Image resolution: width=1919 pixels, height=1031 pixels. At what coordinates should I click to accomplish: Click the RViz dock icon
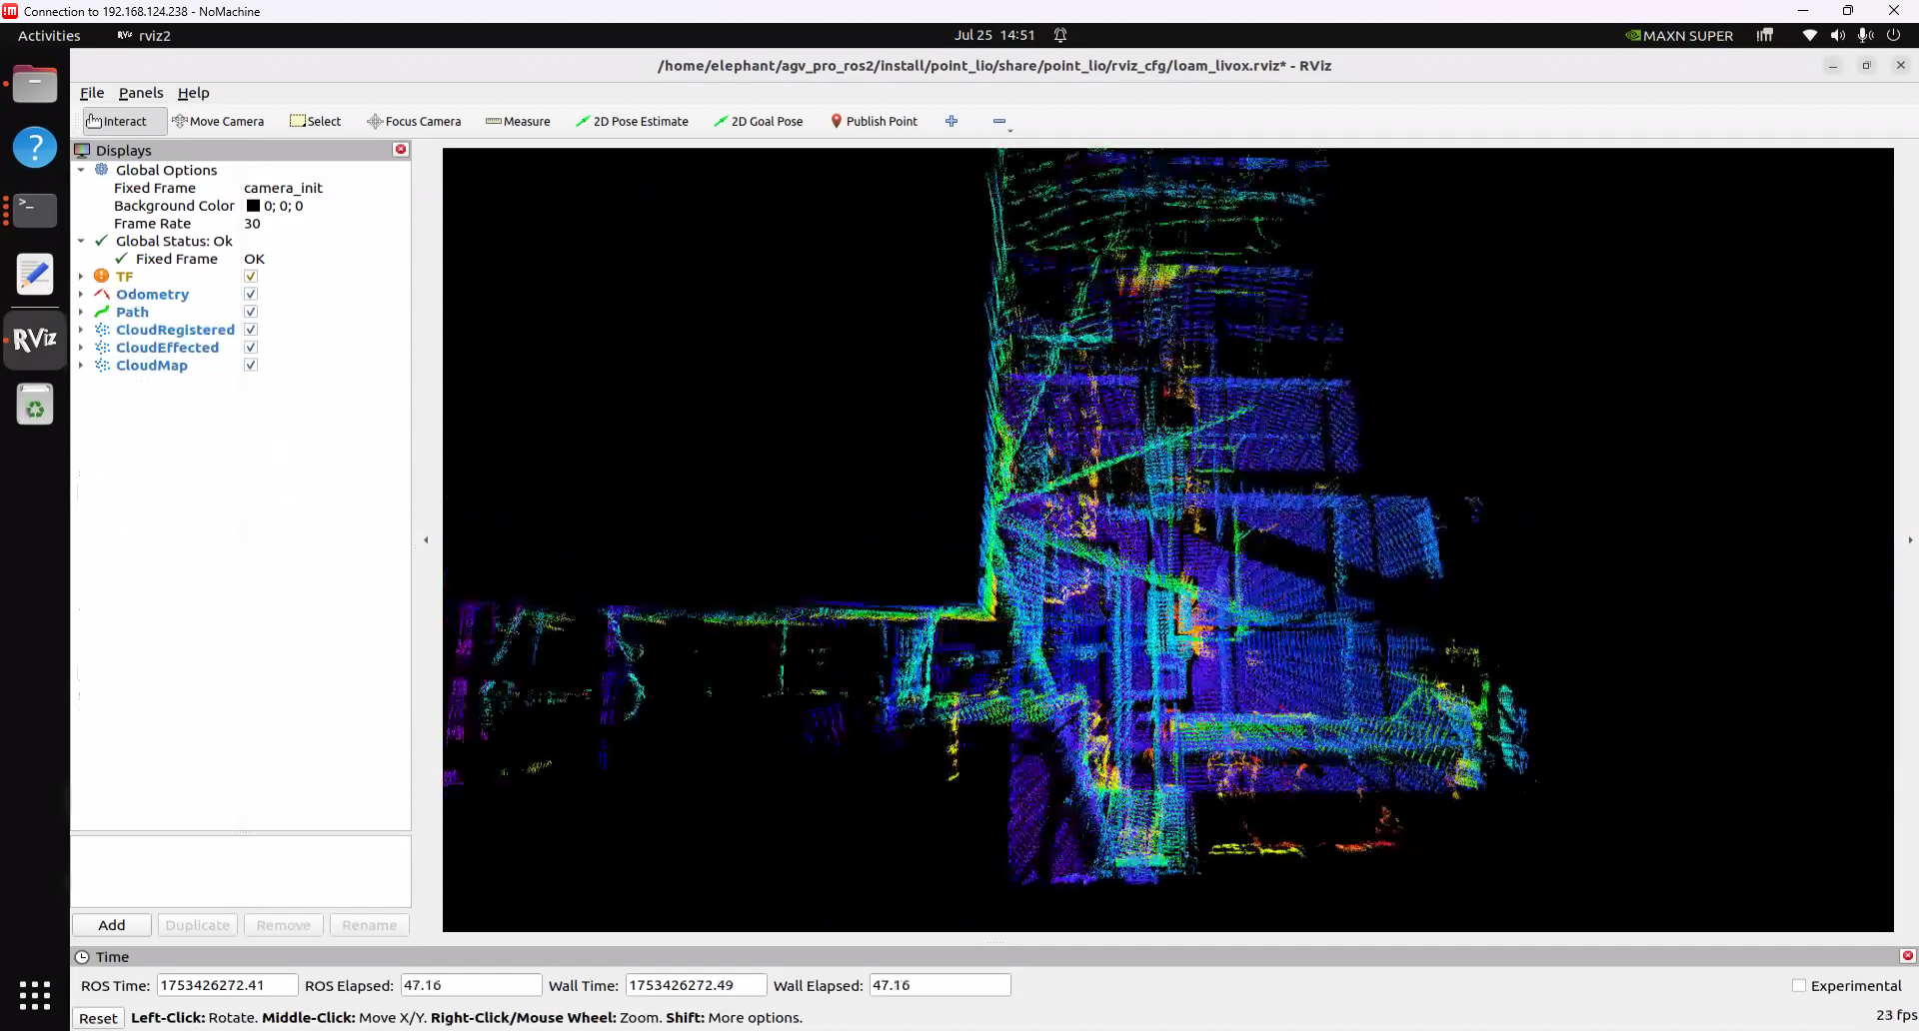tap(35, 340)
